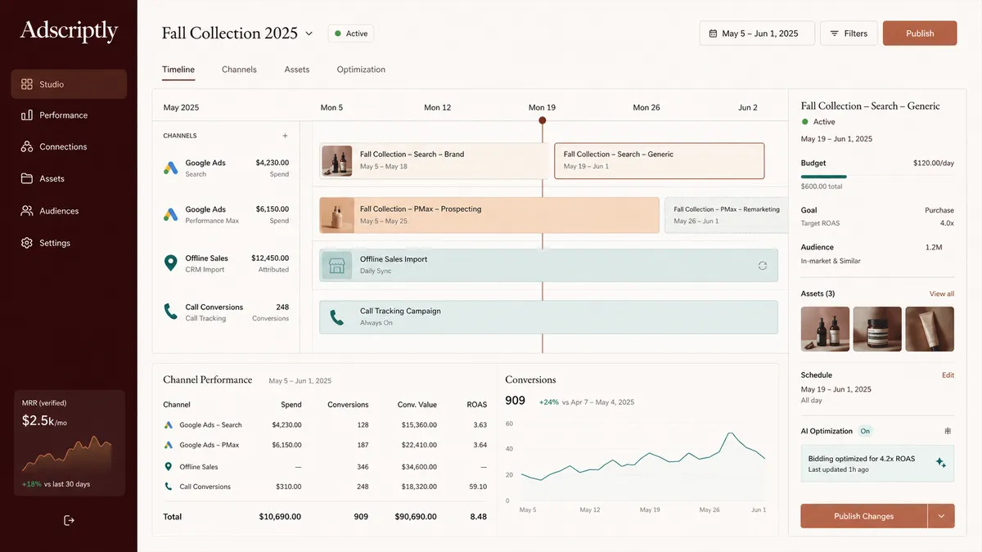
Task: Click the Publish Changes button
Action: [863, 516]
